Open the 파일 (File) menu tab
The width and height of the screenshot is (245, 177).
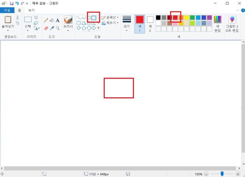point(7,10)
